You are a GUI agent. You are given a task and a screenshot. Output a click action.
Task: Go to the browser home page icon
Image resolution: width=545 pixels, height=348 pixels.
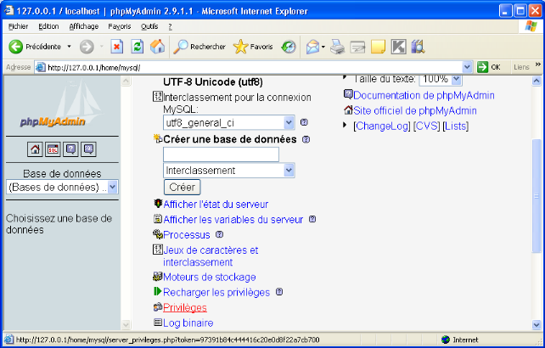[157, 47]
